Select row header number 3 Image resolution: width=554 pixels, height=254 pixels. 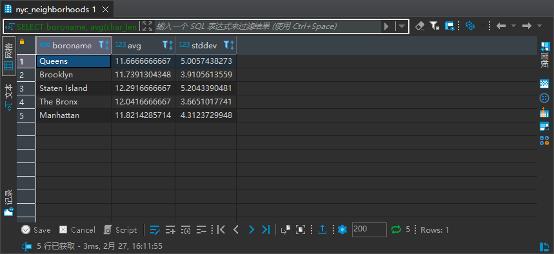pos(26,88)
